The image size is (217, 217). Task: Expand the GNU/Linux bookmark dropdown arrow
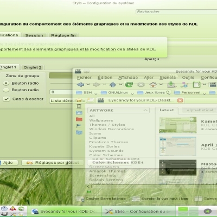[x=132, y=93]
